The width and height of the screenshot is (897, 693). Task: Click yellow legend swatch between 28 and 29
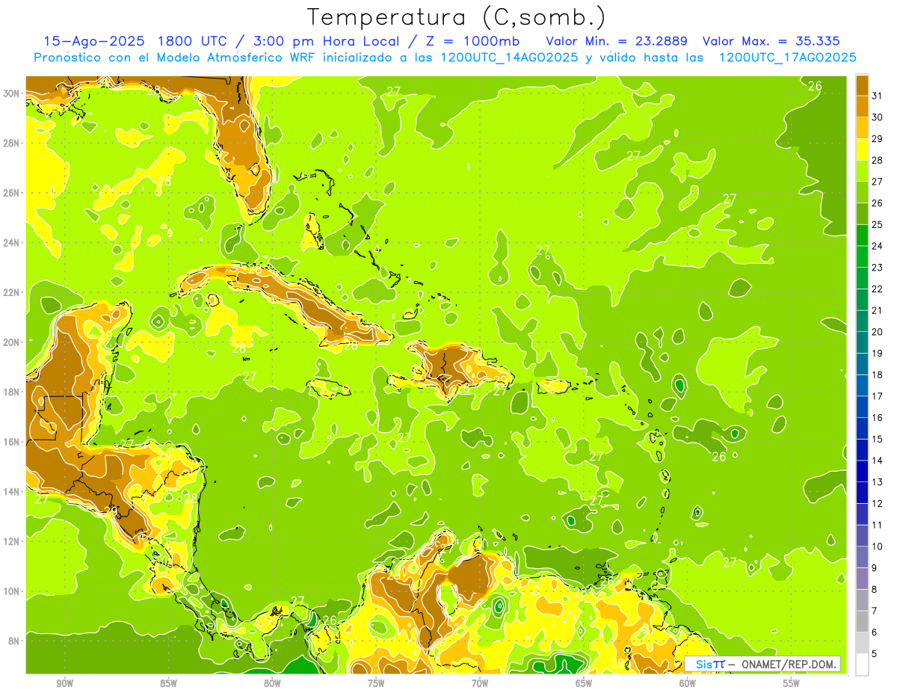[862, 149]
